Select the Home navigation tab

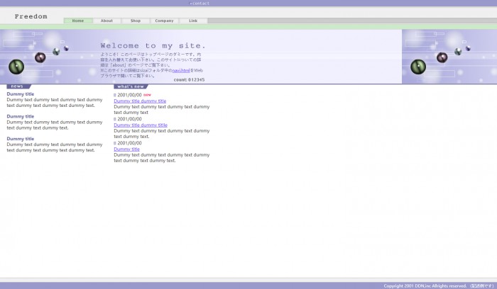[78, 21]
